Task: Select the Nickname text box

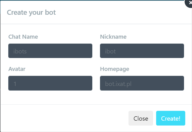Action: click(142, 51)
